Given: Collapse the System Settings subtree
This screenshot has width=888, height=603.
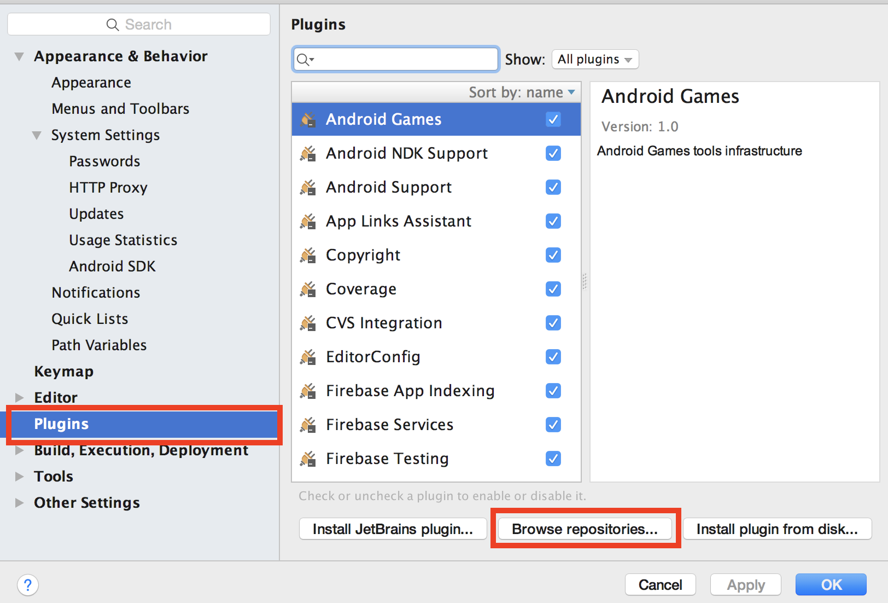Looking at the screenshot, I should (37, 135).
